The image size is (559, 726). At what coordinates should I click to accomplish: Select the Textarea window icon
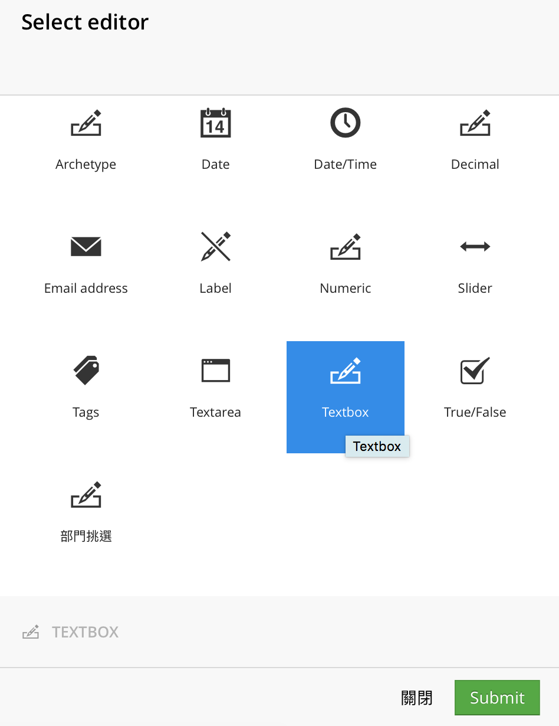(x=215, y=371)
